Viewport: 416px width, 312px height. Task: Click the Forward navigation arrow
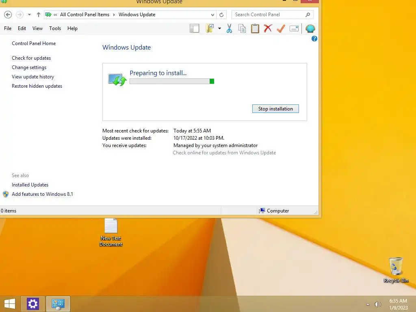point(19,15)
